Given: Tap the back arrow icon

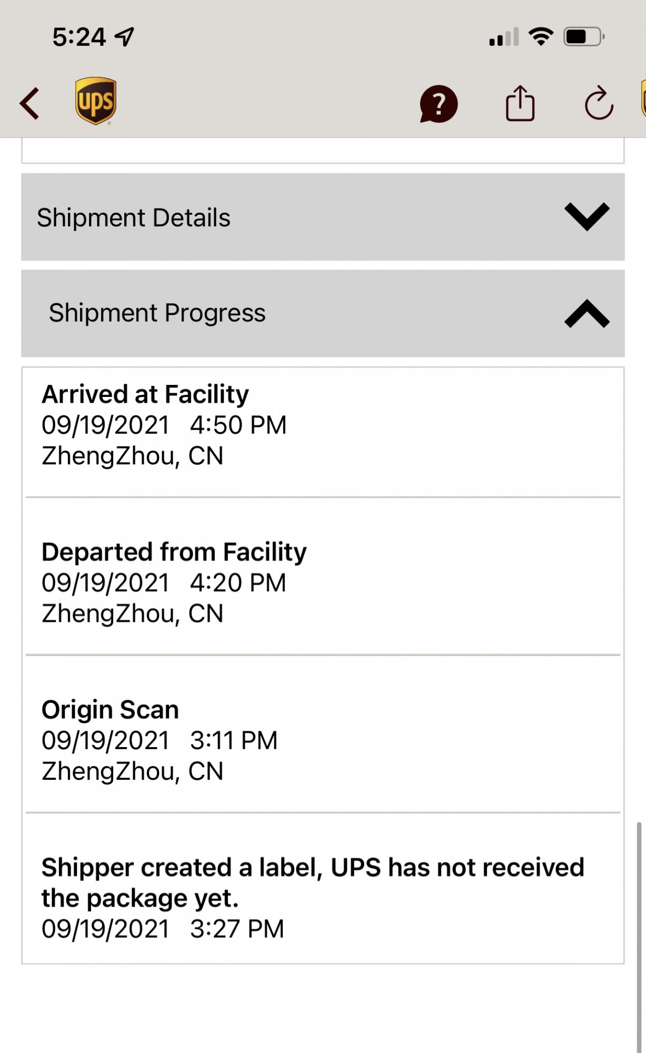Looking at the screenshot, I should (x=30, y=103).
